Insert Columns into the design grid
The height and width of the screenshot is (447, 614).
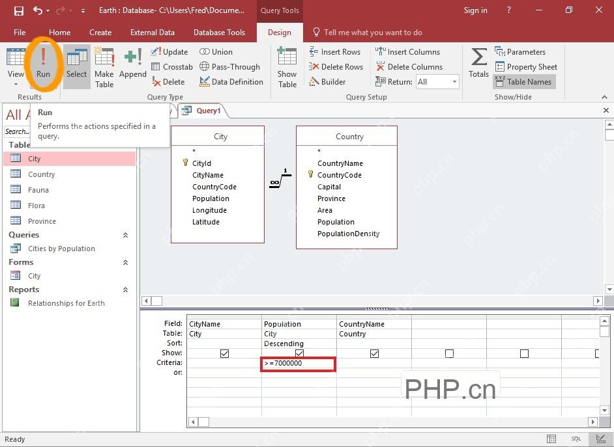coord(407,51)
